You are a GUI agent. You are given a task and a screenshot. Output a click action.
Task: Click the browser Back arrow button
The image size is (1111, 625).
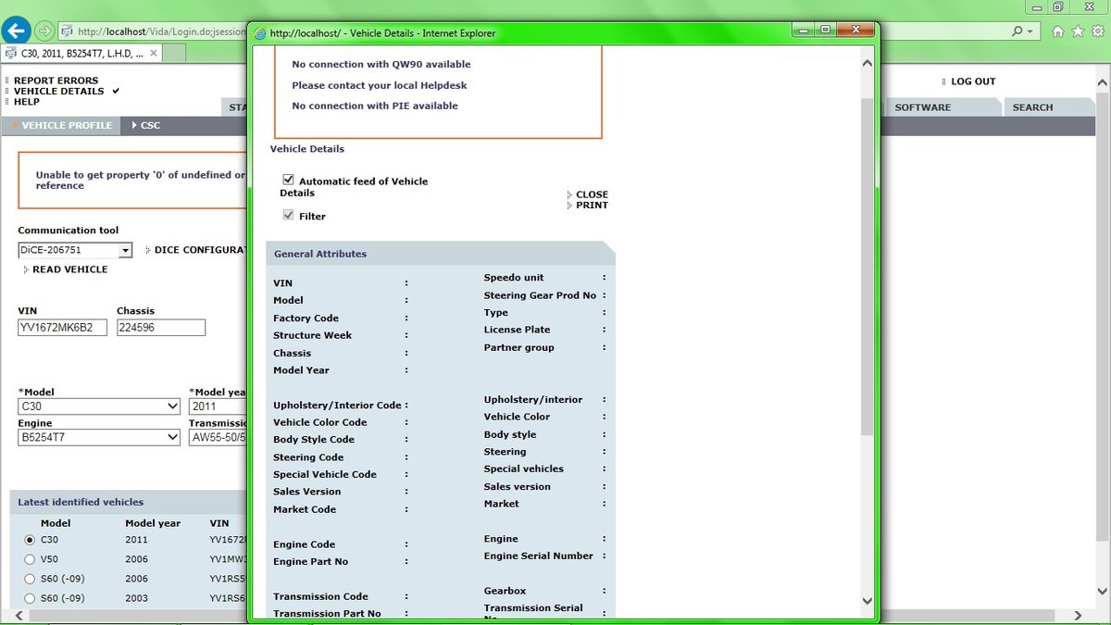(17, 31)
